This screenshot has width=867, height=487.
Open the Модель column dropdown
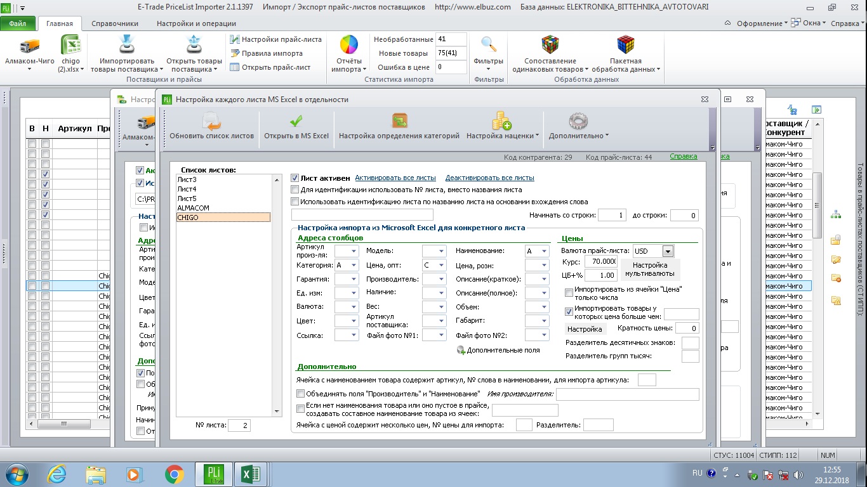tap(442, 251)
